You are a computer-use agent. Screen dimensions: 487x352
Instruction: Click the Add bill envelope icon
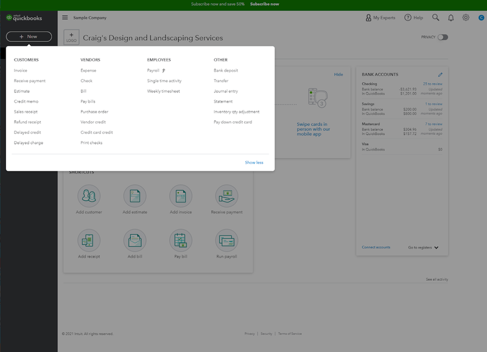[x=135, y=240]
